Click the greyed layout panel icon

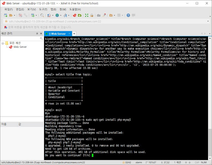tap(119, 15)
